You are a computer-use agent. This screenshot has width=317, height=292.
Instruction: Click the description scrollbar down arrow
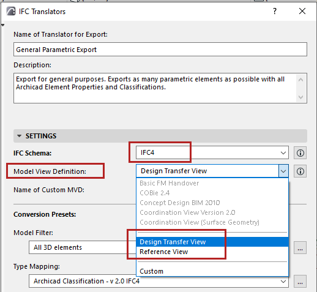coord(300,97)
